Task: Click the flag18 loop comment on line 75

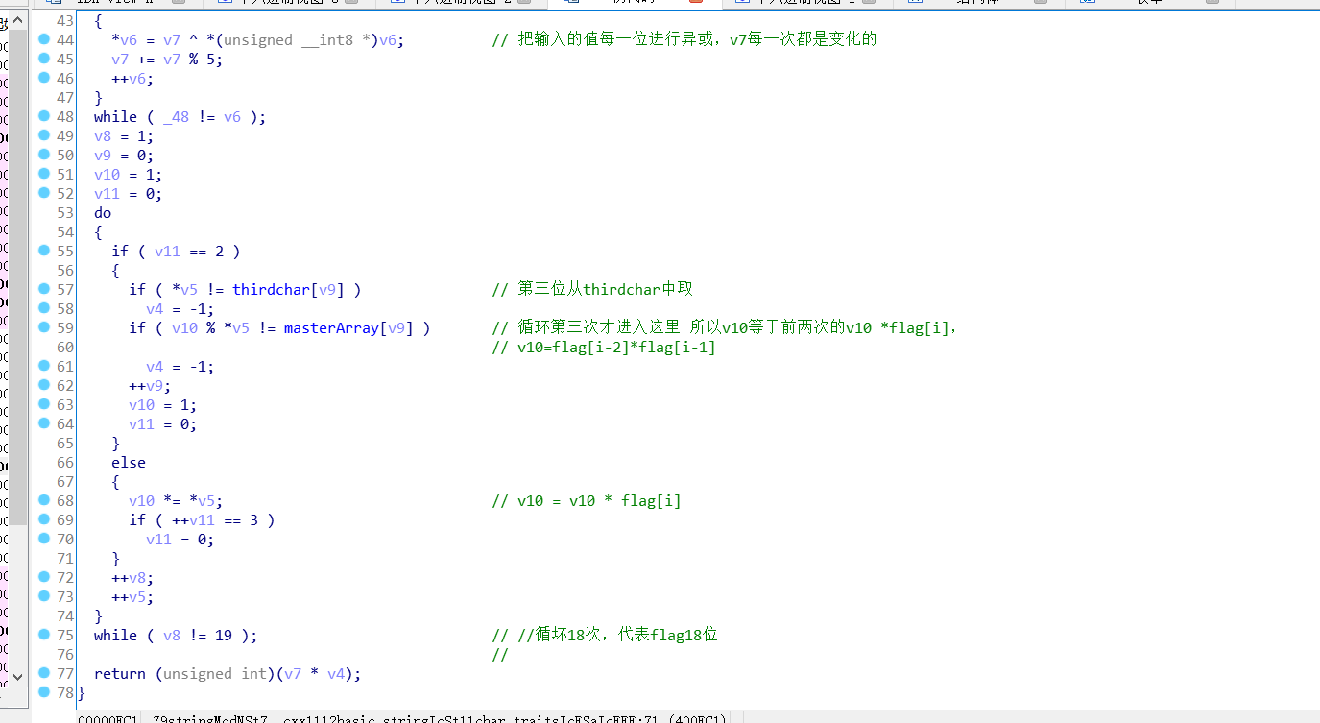Action: [x=605, y=635]
